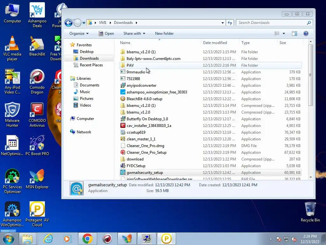Screen dimensions: 326x245
Task: Expand the address bar history dropdown
Action: click(x=223, y=23)
